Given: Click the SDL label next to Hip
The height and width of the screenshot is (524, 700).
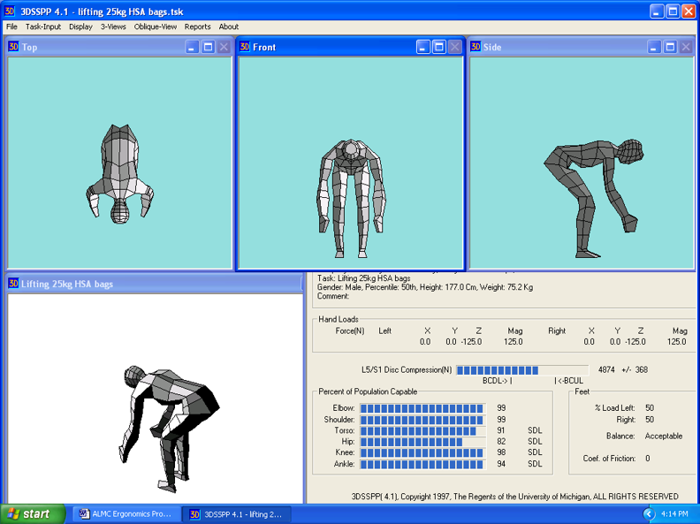Looking at the screenshot, I should pos(535,442).
